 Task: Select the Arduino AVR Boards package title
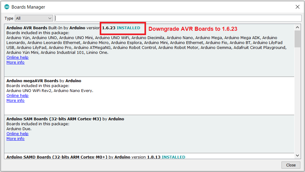point(27,28)
